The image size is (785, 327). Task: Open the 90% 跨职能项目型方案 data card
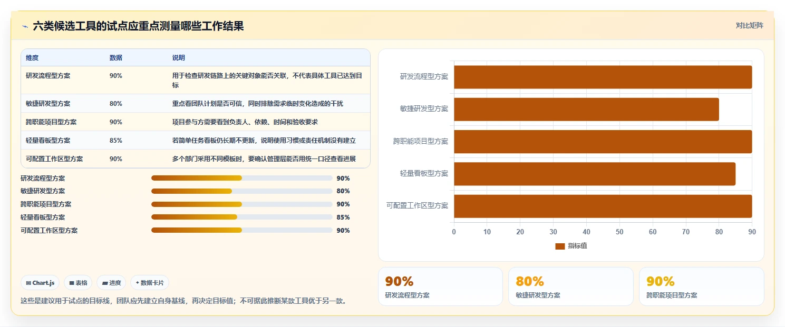tap(701, 286)
